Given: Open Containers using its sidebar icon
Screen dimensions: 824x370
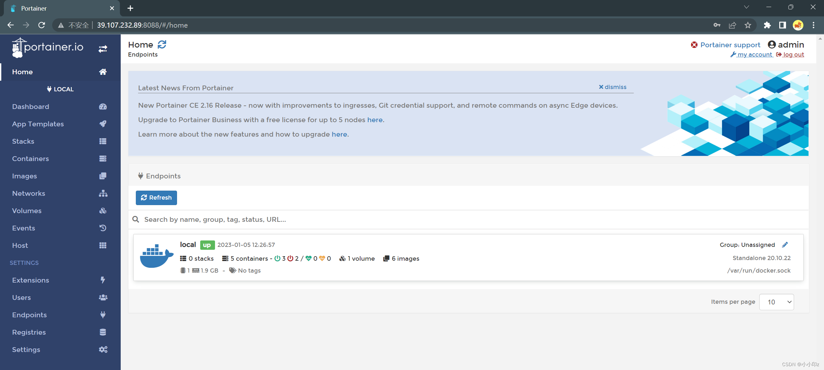Looking at the screenshot, I should [x=102, y=158].
